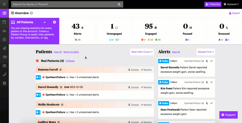Add a patient group with plus icon
Screen dimensions: 242x123
(x=54, y=22)
